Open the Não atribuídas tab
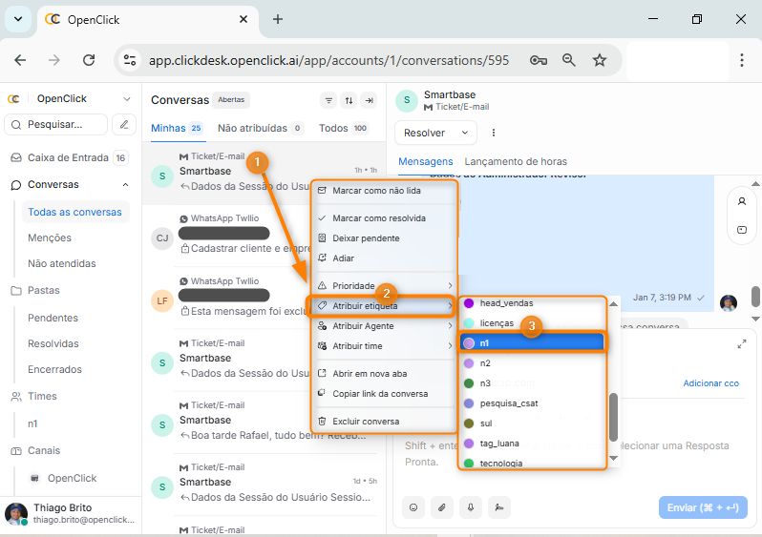The width and height of the screenshot is (762, 537). (x=252, y=128)
